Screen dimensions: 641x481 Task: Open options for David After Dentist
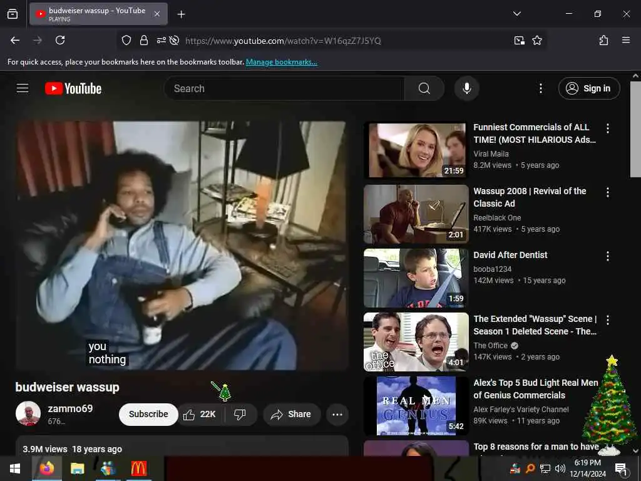tap(607, 256)
